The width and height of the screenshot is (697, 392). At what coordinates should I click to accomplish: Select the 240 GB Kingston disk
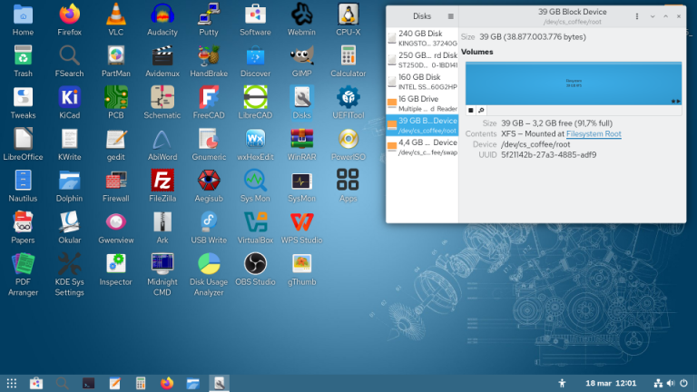(x=422, y=37)
